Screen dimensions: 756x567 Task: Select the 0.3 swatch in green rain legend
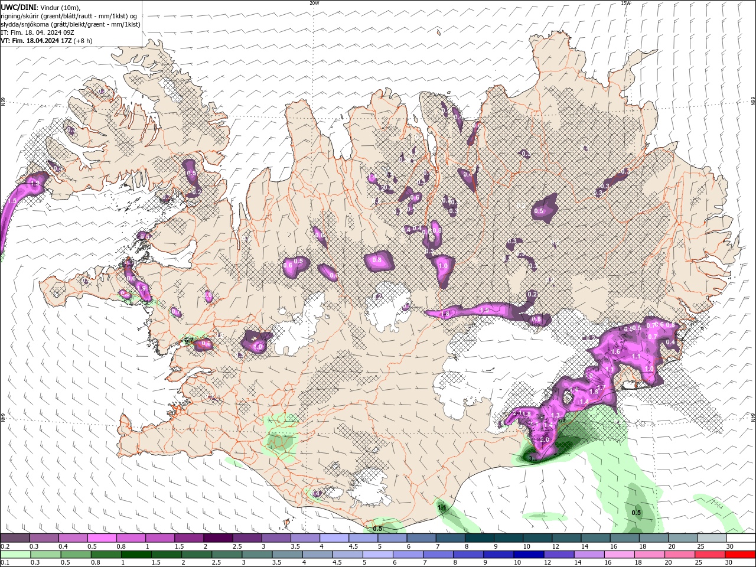pos(46,555)
